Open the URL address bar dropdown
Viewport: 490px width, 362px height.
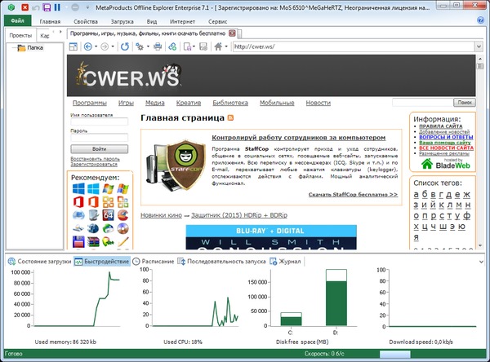479,46
